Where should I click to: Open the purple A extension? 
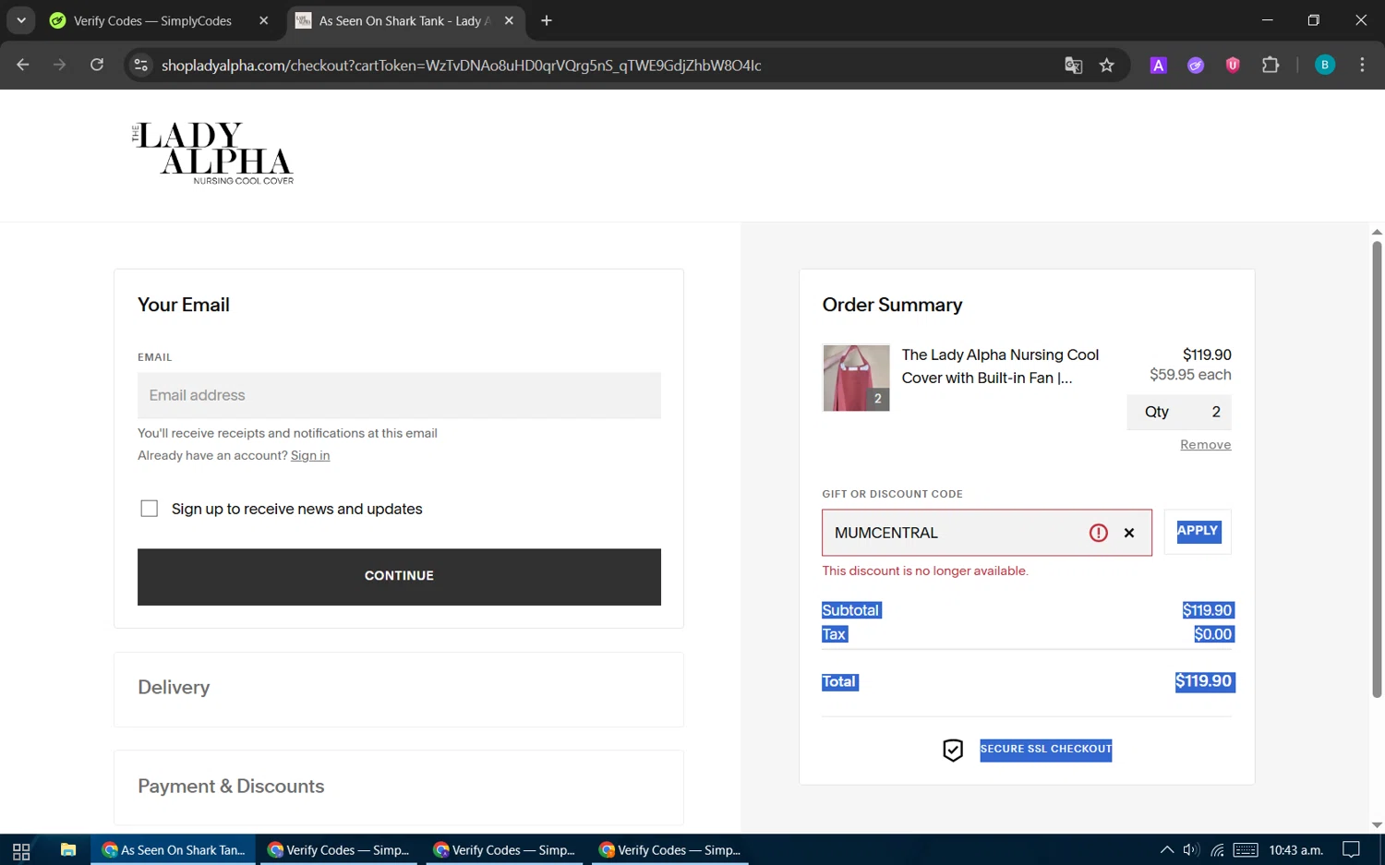tap(1158, 65)
